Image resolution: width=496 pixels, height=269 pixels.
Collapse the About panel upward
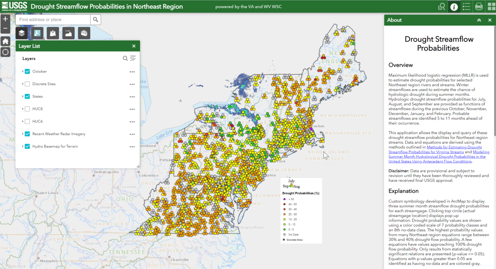479,20
